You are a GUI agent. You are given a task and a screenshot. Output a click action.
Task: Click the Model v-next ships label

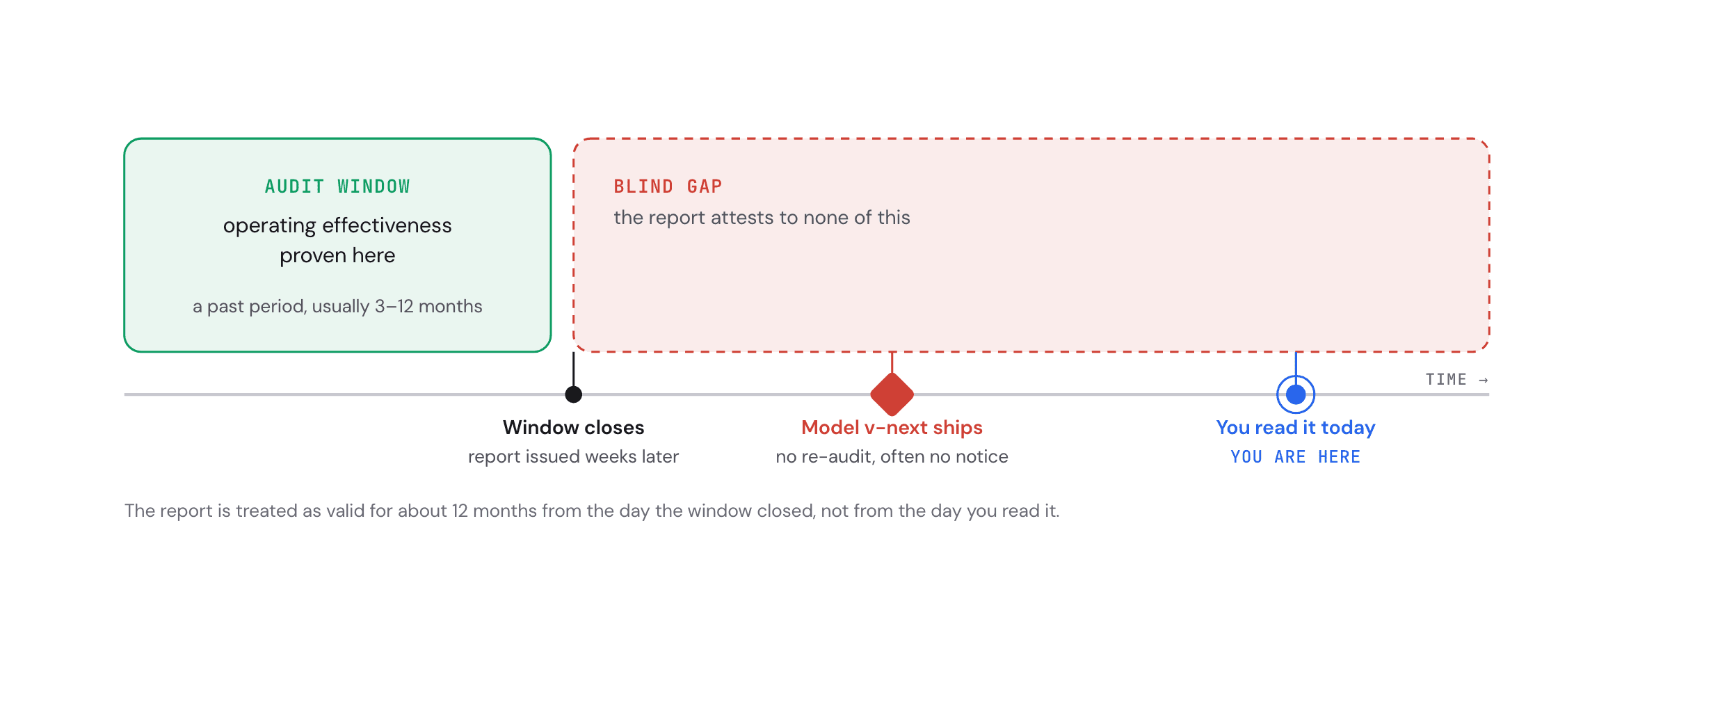[x=892, y=427]
